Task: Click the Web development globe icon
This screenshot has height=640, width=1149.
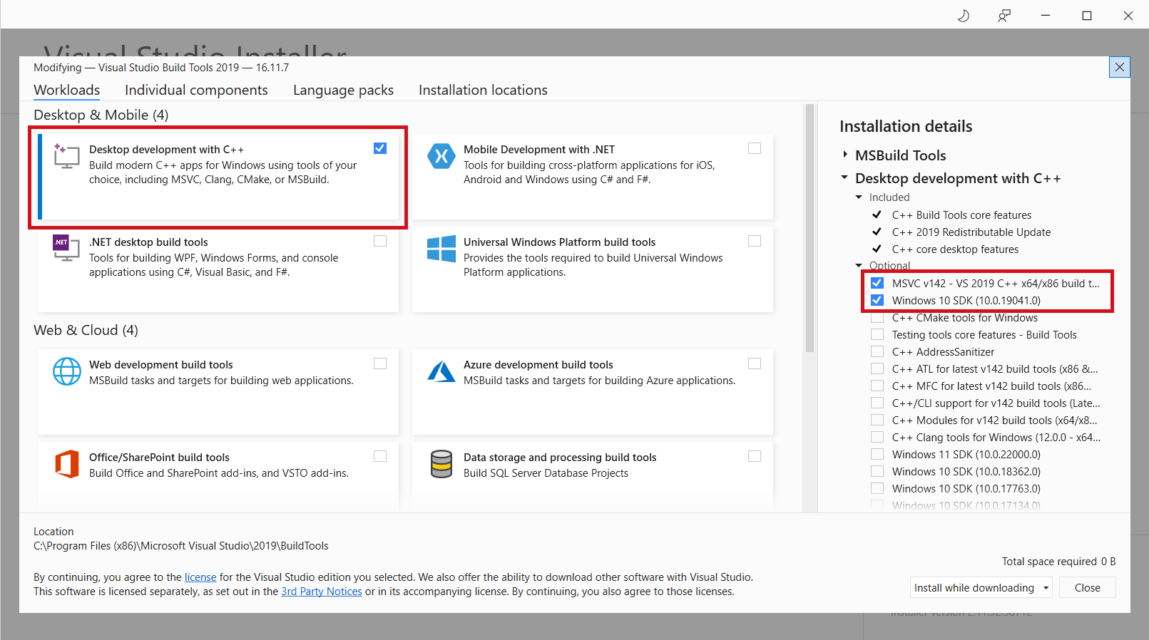Action: (x=67, y=371)
